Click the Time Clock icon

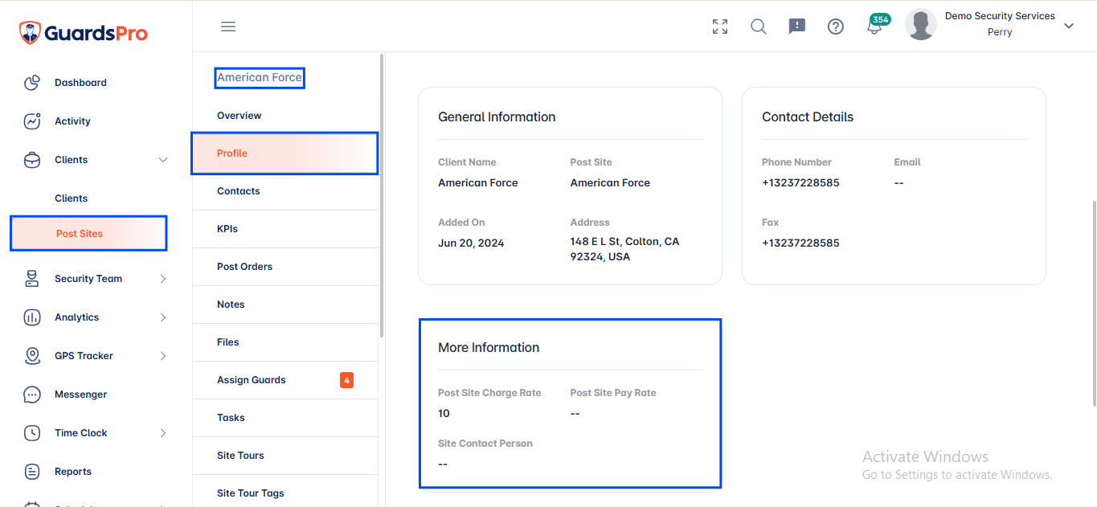pos(32,433)
